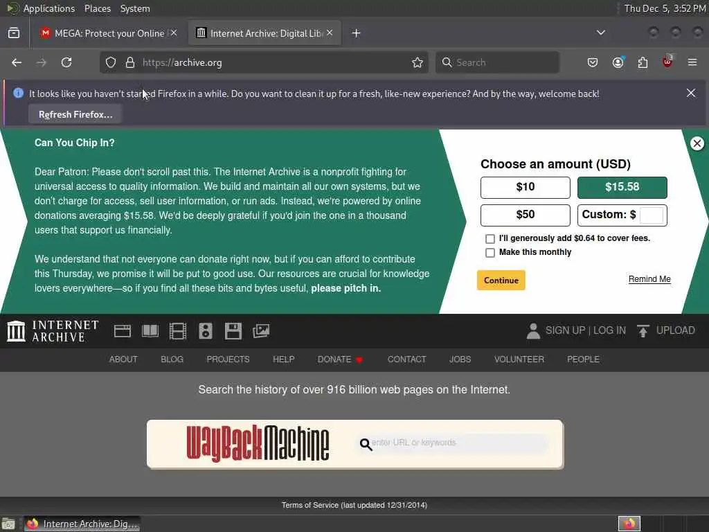This screenshot has height=532, width=709.
Task: Bookmark this page with the star icon
Action: click(418, 62)
